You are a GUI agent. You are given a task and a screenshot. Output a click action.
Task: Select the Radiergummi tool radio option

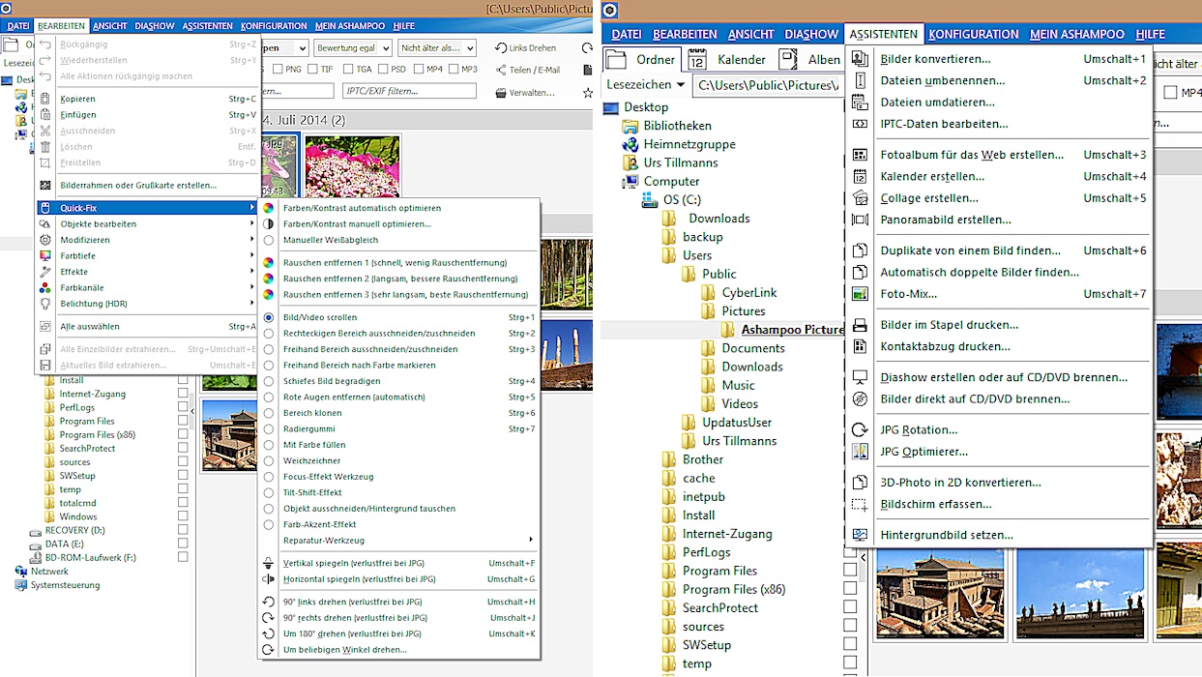pyautogui.click(x=269, y=428)
